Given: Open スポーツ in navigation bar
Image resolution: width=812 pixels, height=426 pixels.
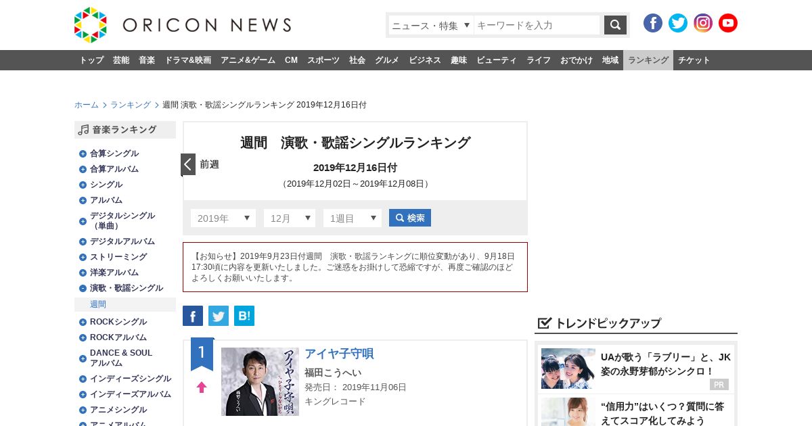Looking at the screenshot, I should pyautogui.click(x=323, y=60).
